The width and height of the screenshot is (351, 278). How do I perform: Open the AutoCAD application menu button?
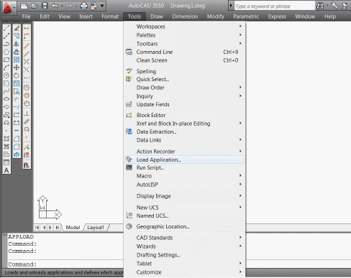[x=9, y=7]
